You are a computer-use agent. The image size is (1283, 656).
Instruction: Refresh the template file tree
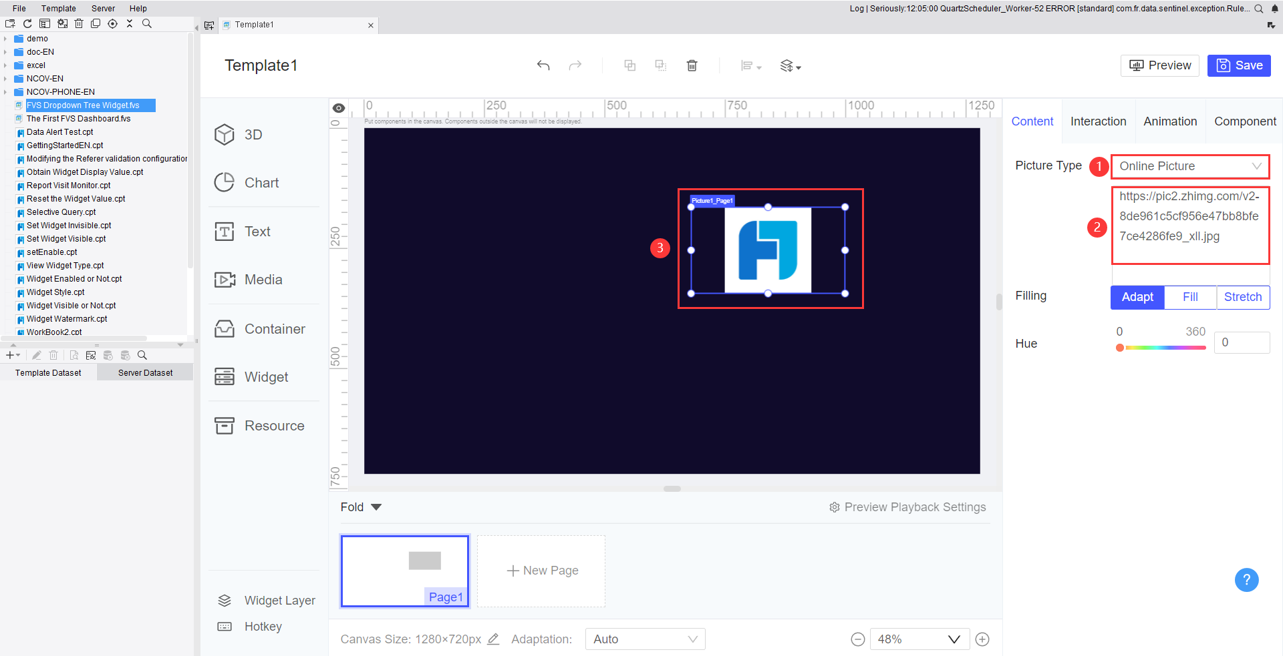coord(27,23)
